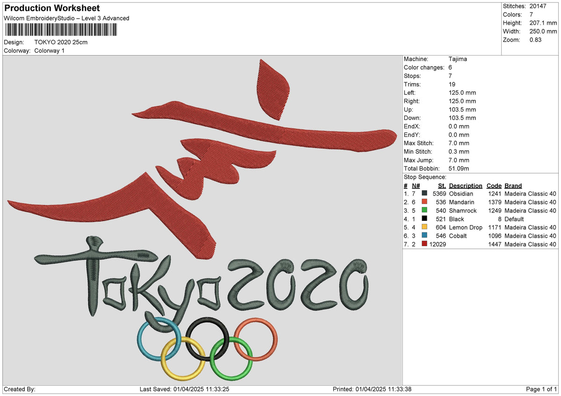The width and height of the screenshot is (561, 396).
Task: Click the 'Description' column header
Action: click(x=466, y=185)
